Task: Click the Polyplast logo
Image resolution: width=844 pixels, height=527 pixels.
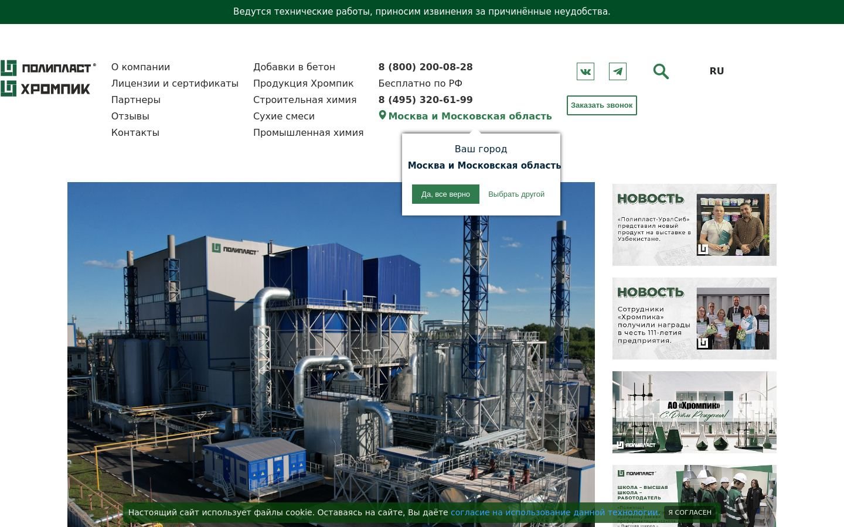Action: [x=48, y=68]
